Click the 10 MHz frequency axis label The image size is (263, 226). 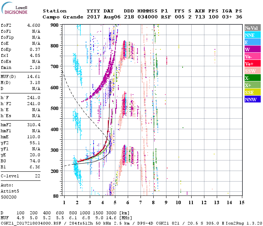coord(178,203)
